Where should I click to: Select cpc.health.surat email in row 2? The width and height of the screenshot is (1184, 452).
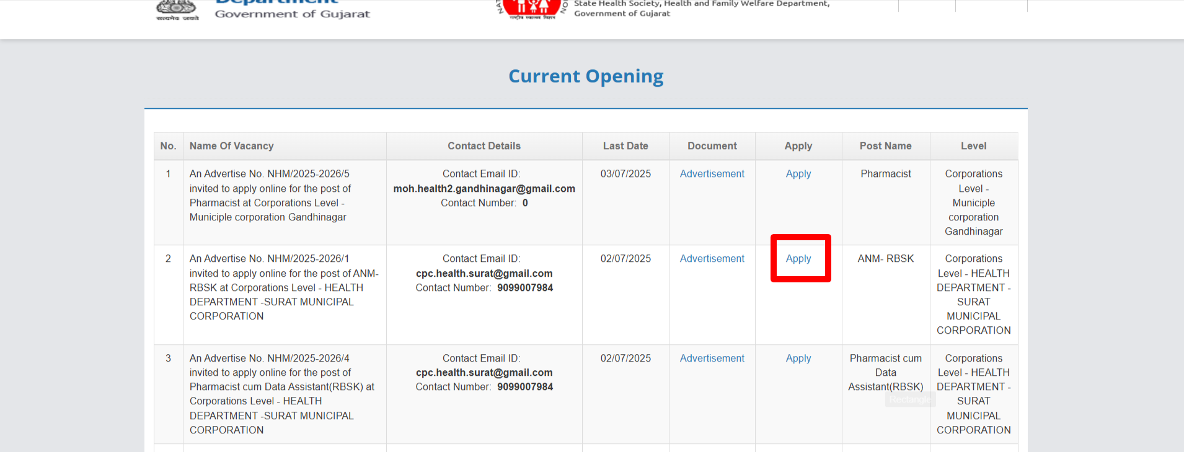click(484, 274)
